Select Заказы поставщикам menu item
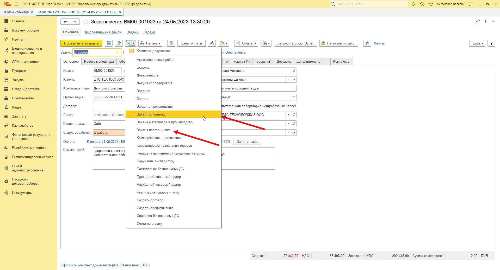The width and height of the screenshot is (500, 270). (173, 130)
